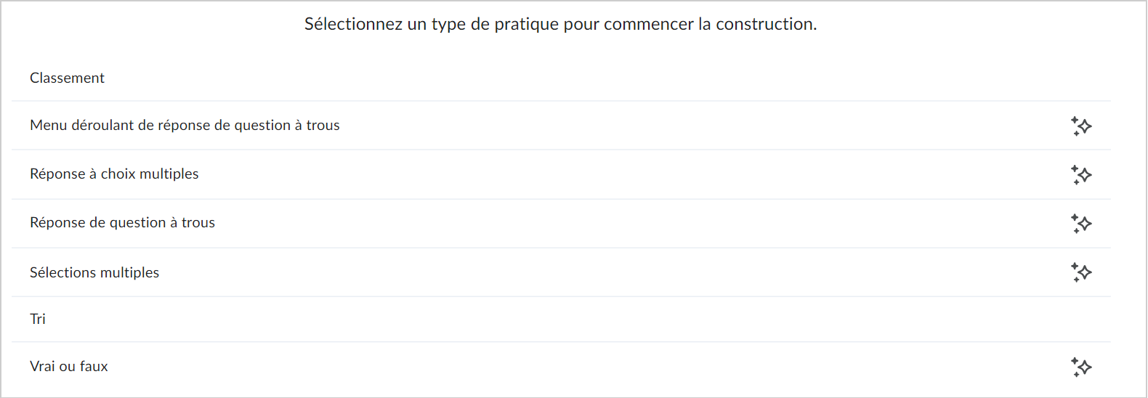
Task: Select Réponse à choix multiples option
Action: 561,174
